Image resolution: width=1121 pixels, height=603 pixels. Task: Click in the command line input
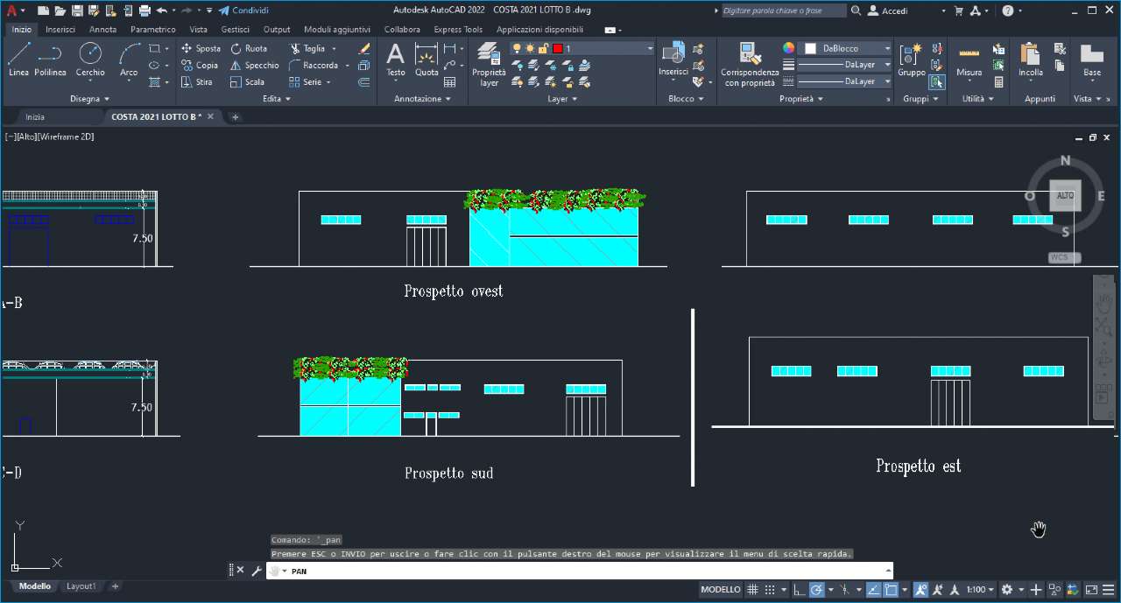(578, 571)
